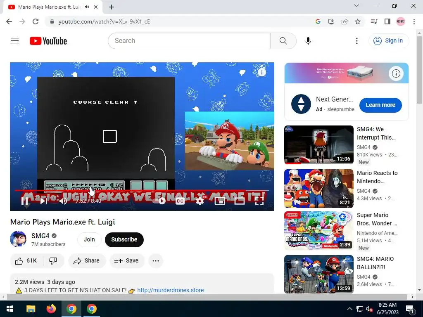The image size is (423, 317).
Task: Play Super Mario Bros. Wonder thumbnail
Action: (318, 231)
